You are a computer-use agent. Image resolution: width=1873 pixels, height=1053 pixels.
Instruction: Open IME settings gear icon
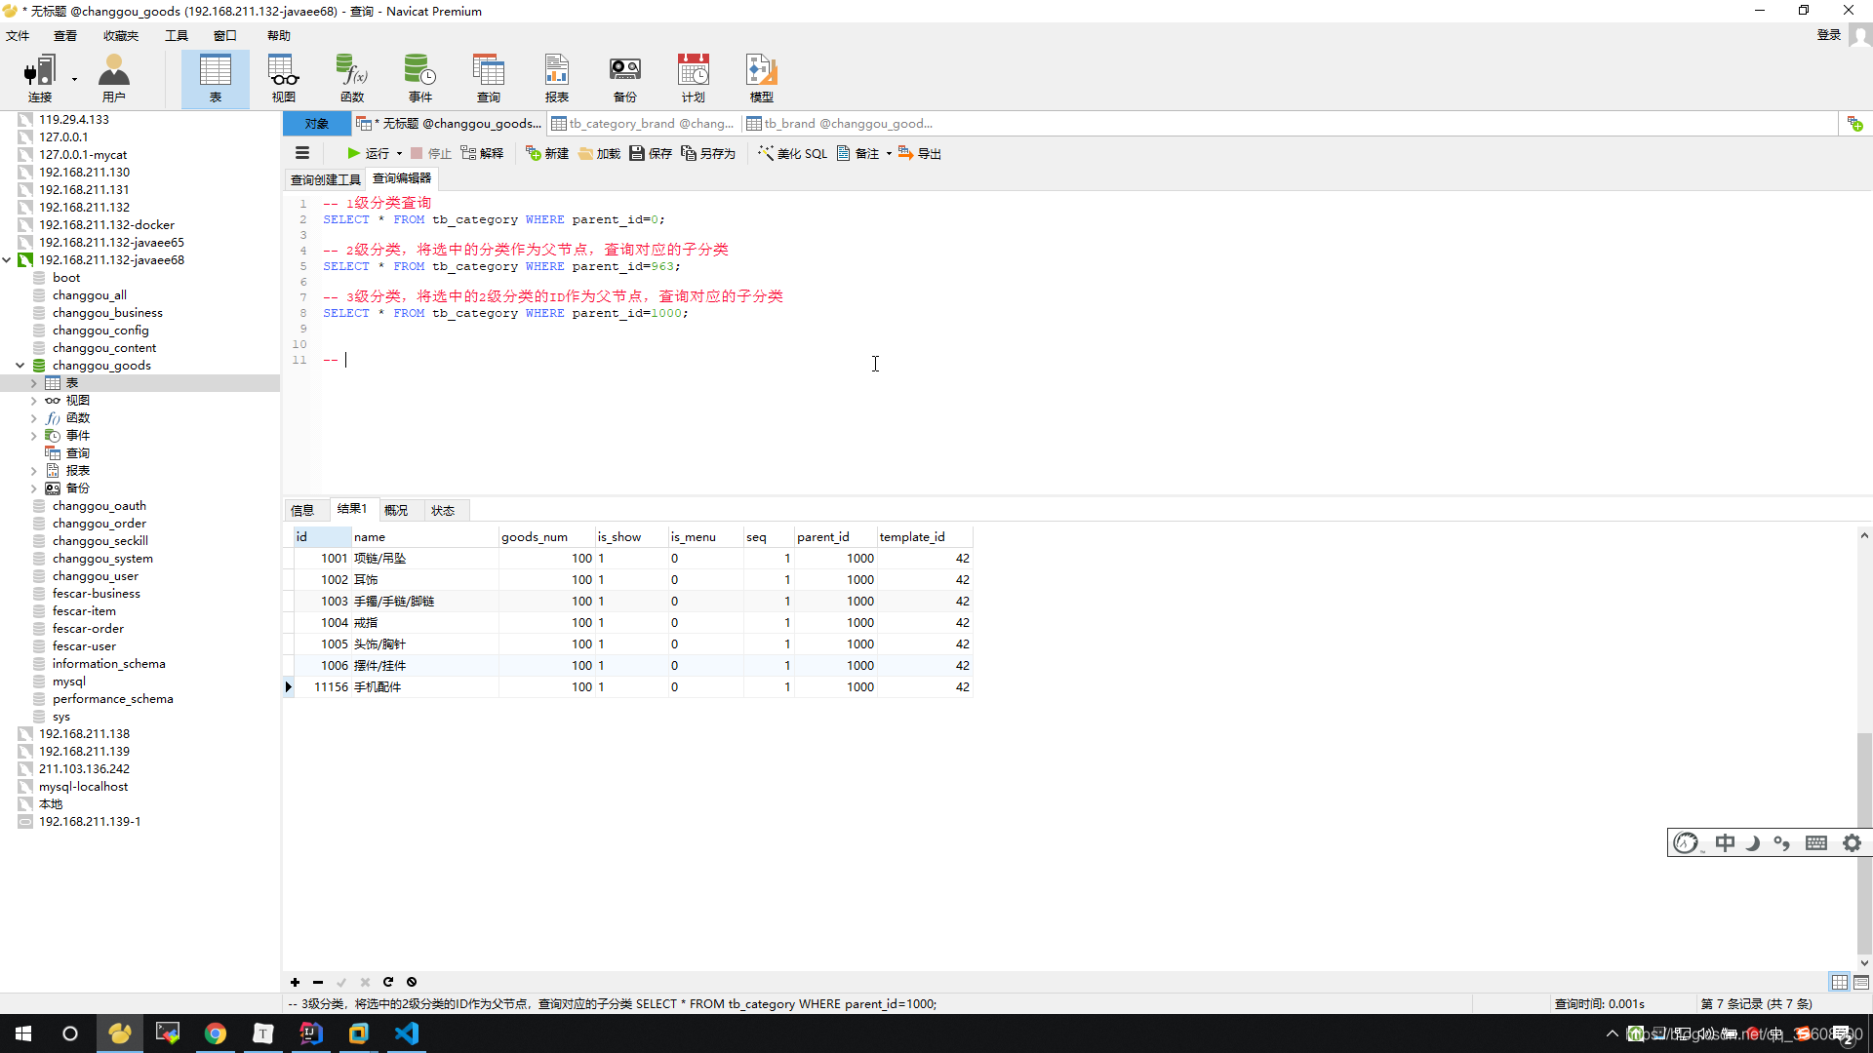[x=1852, y=842]
